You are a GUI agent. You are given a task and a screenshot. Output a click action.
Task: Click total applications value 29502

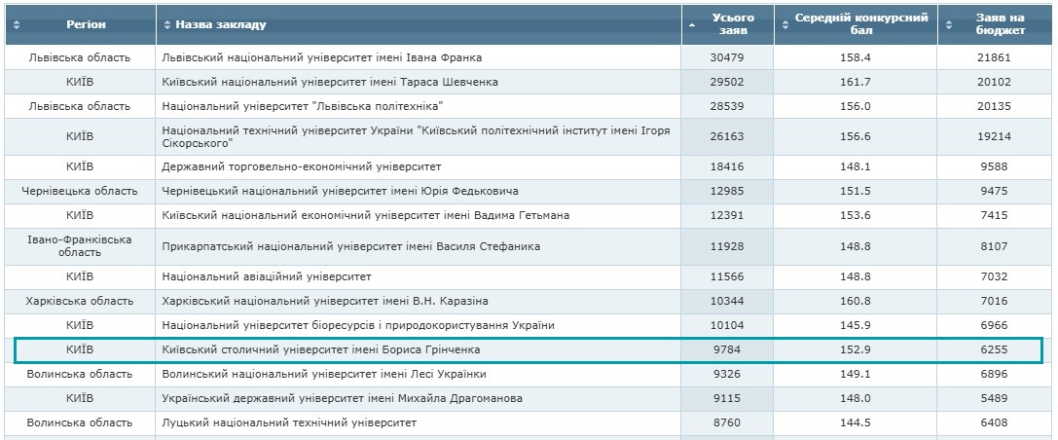click(x=727, y=82)
